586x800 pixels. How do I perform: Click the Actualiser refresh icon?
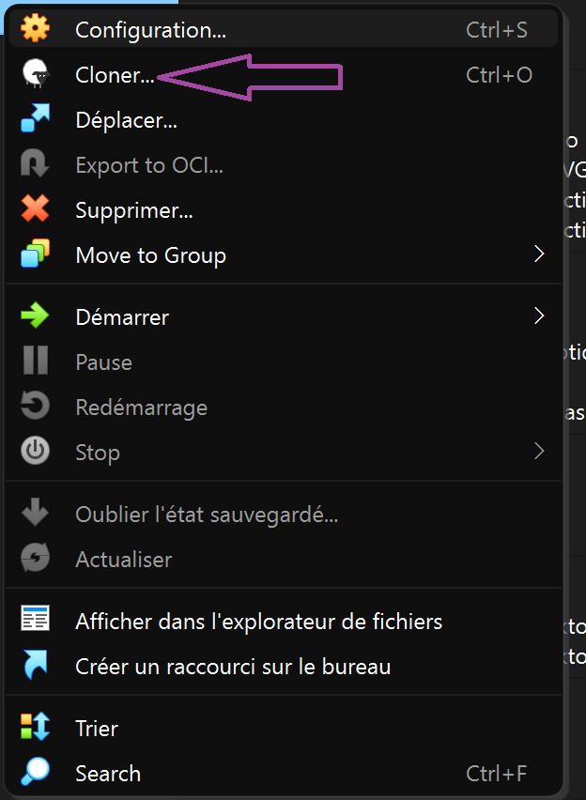pos(35,558)
